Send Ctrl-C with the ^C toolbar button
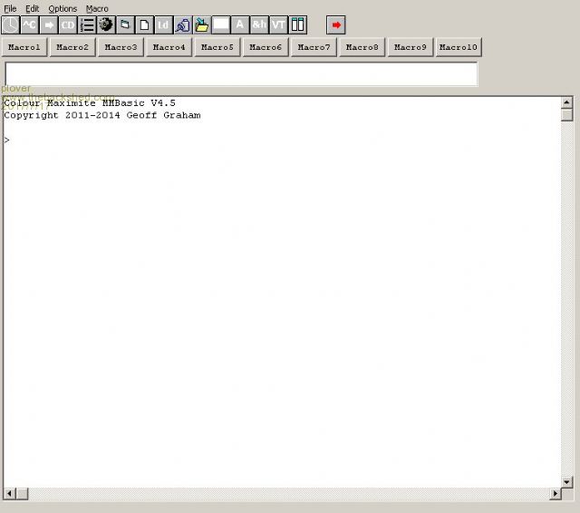 tap(29, 25)
